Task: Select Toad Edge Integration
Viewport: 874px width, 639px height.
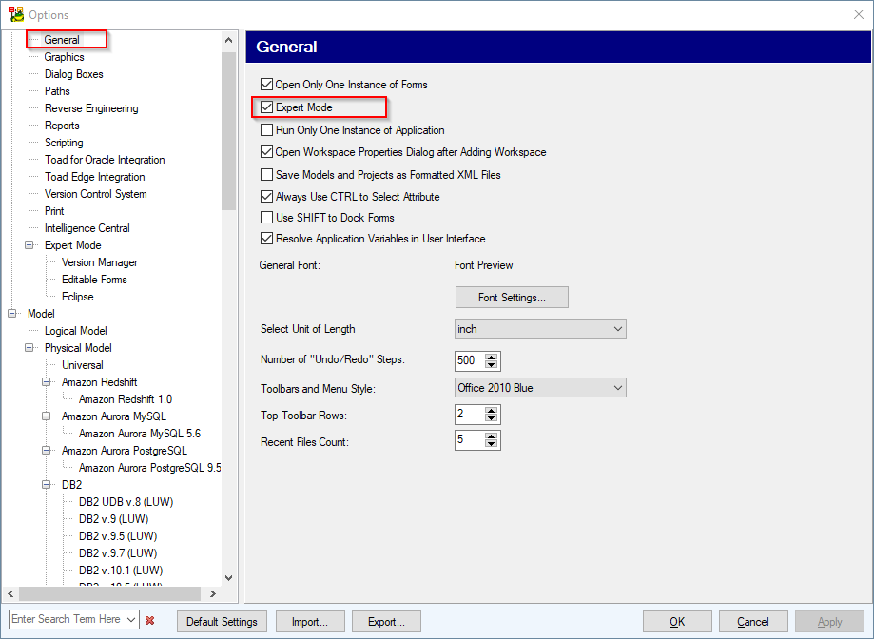Action: pyautogui.click(x=95, y=177)
